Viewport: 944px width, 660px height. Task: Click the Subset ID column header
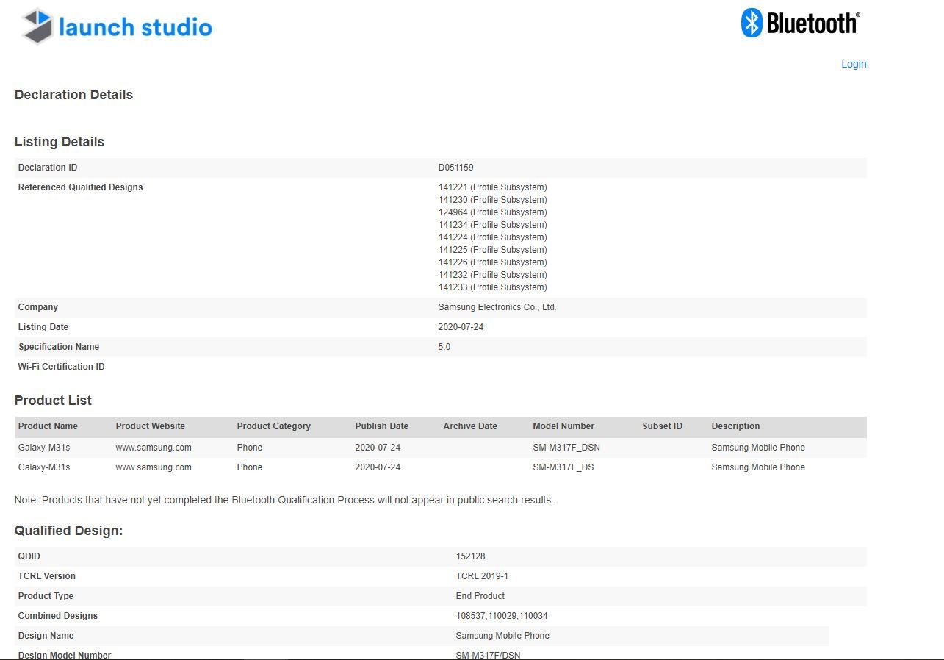[x=663, y=426]
